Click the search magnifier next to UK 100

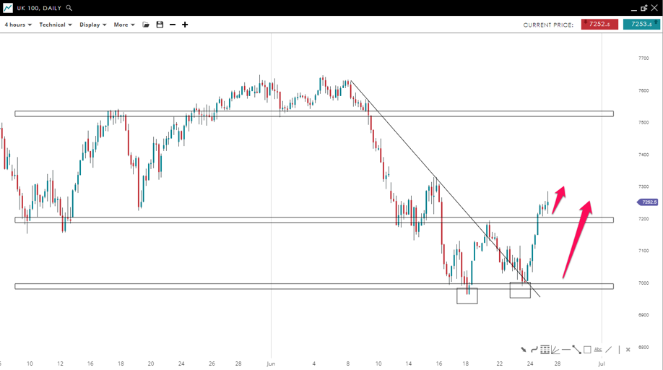[69, 8]
